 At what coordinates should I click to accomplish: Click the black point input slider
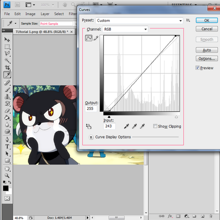click(x=109, y=117)
